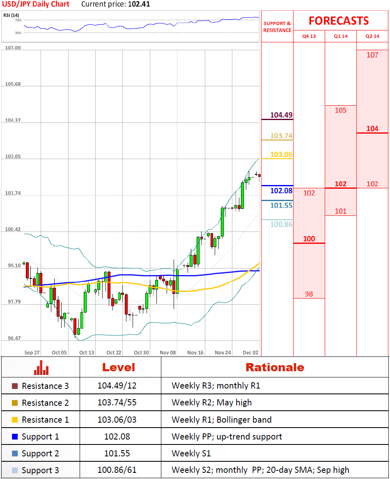This screenshot has width=390, height=479.
Task: Switch to the Q2 14 forecast column
Action: (x=372, y=36)
